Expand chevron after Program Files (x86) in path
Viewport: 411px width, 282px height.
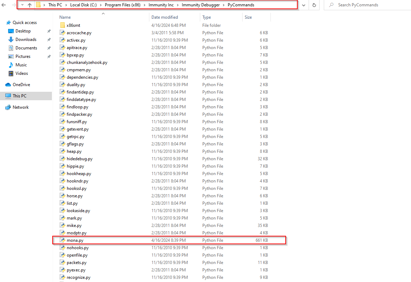tap(145, 5)
